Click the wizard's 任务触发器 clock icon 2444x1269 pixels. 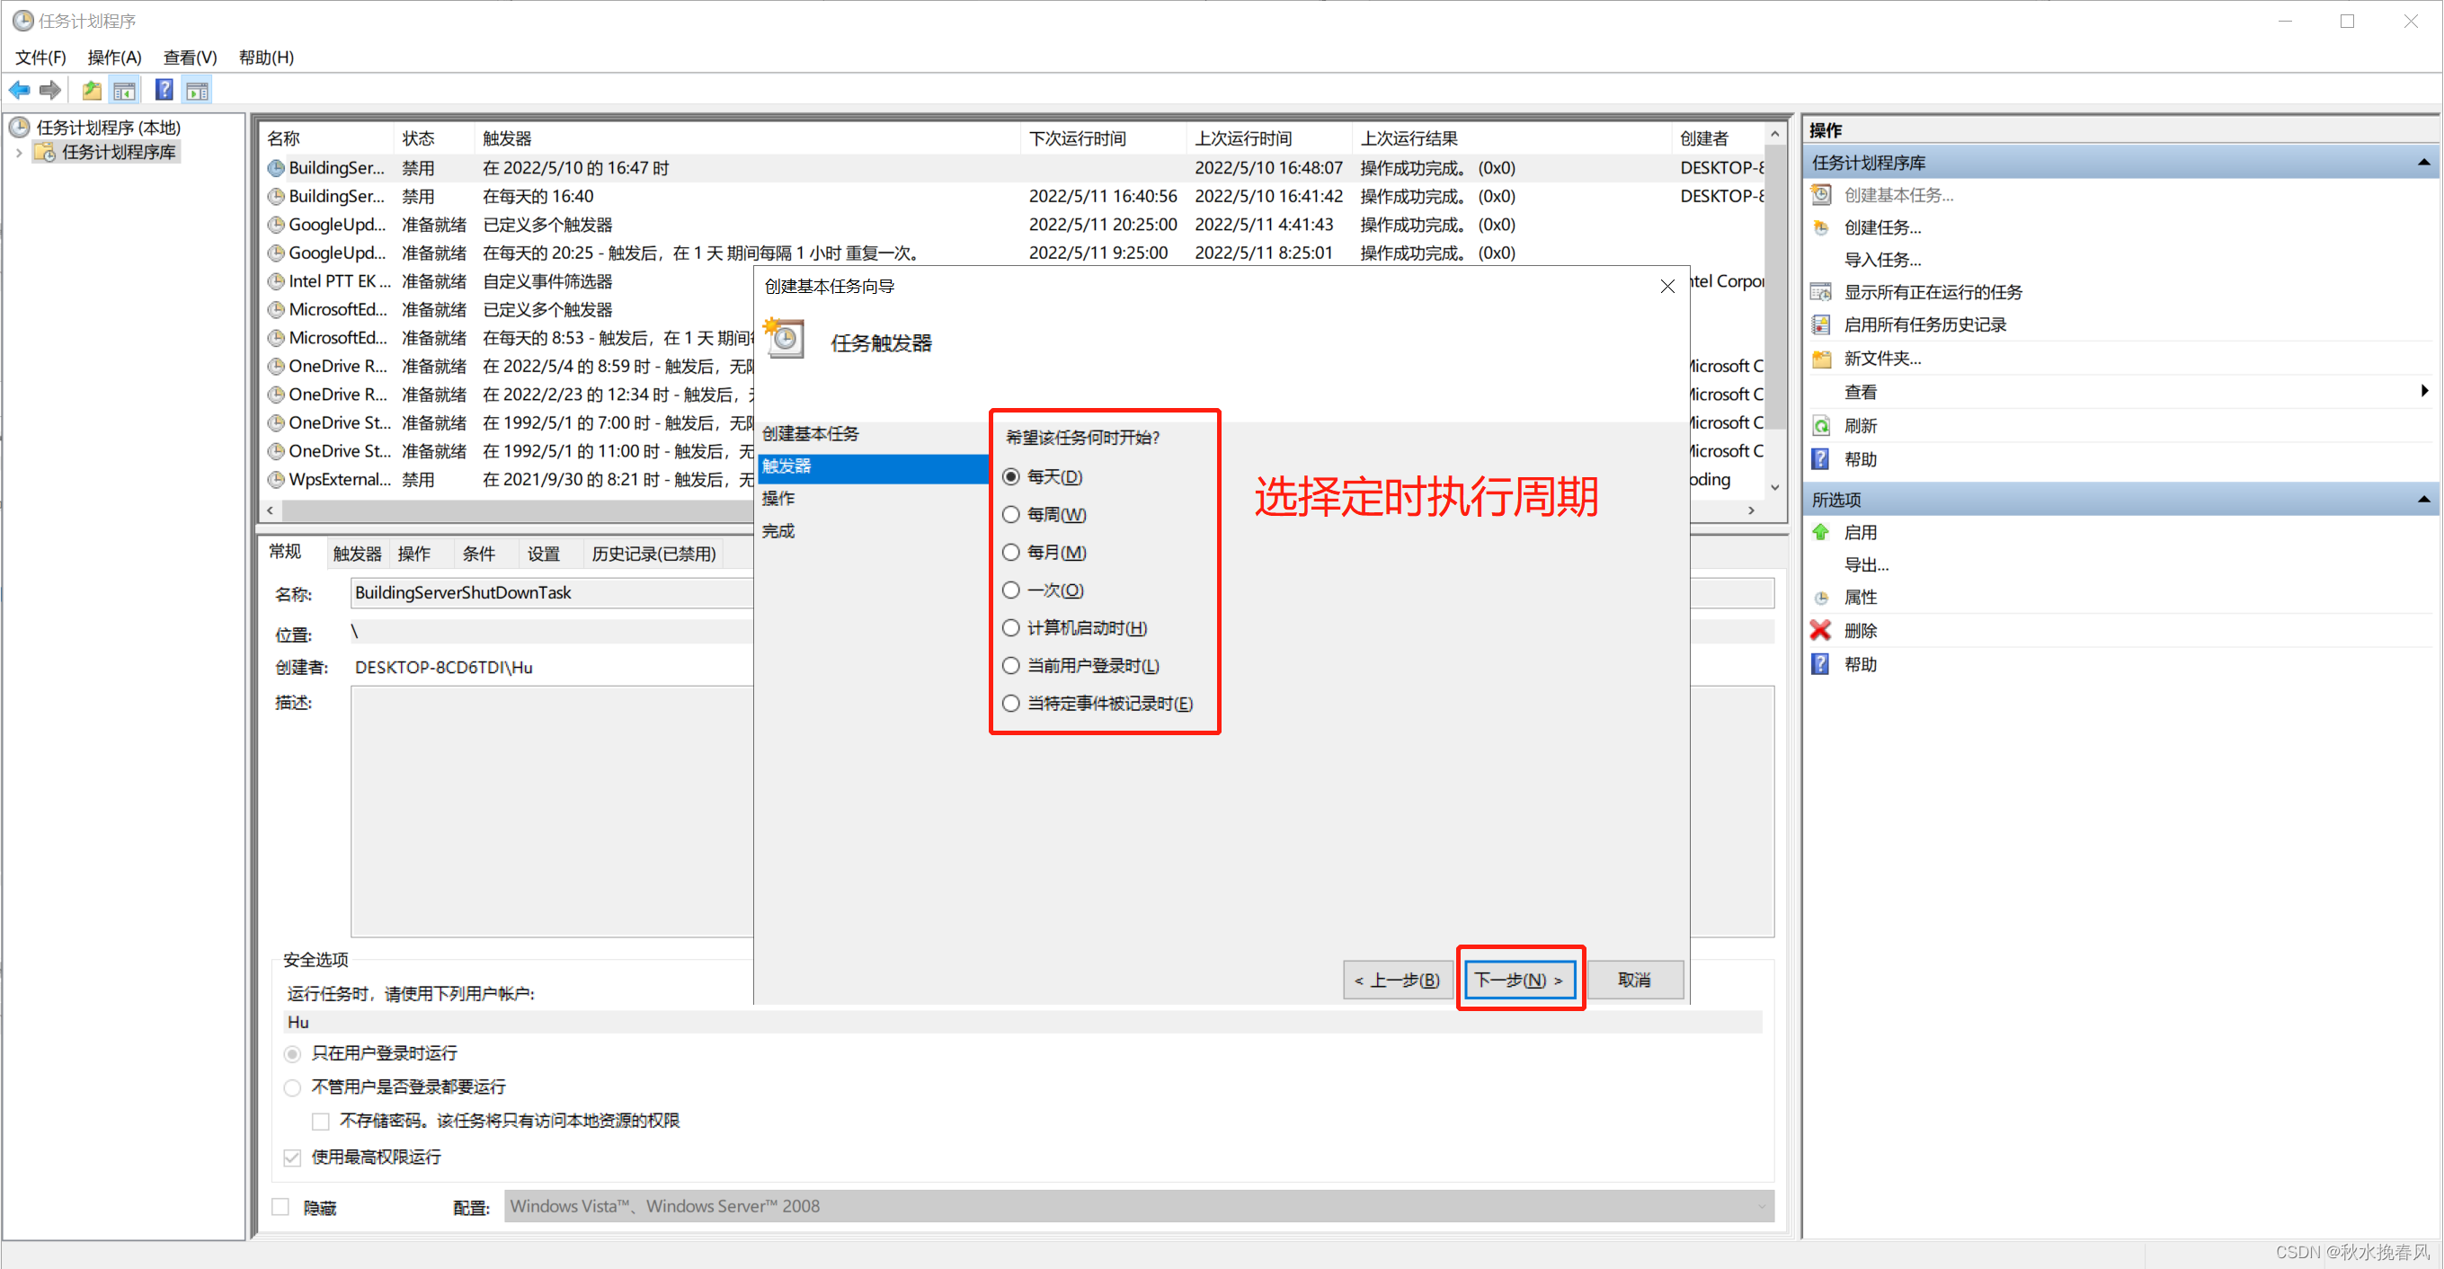click(x=785, y=338)
